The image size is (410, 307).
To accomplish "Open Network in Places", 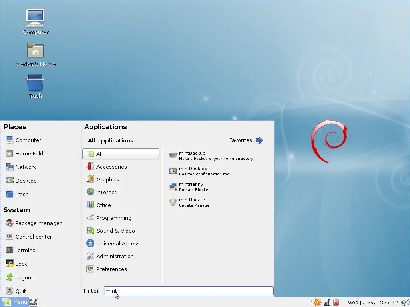I will (x=21, y=167).
